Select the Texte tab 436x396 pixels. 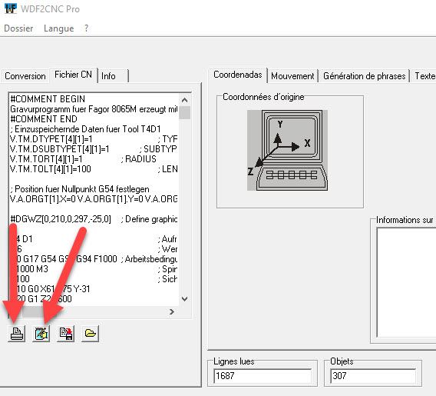(x=424, y=76)
